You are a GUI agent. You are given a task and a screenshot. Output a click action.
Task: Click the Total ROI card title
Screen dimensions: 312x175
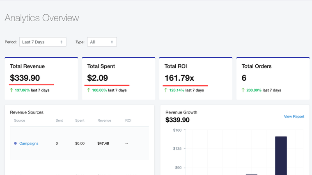(176, 66)
